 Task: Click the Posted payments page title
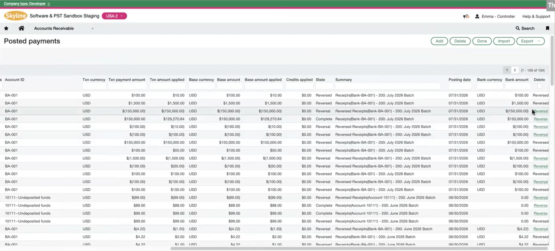(x=32, y=41)
